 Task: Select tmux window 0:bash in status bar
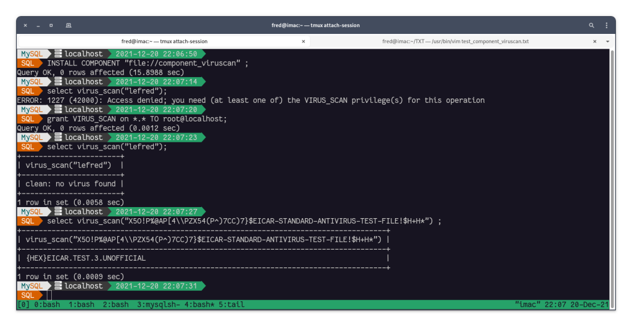point(47,304)
